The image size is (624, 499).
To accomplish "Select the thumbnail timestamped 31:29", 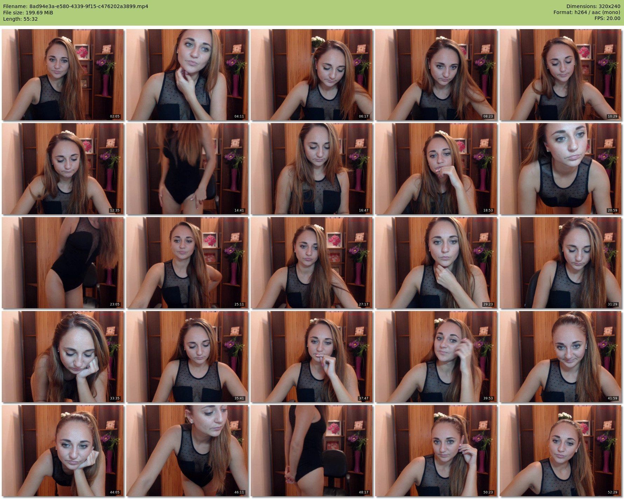I will tap(560, 263).
